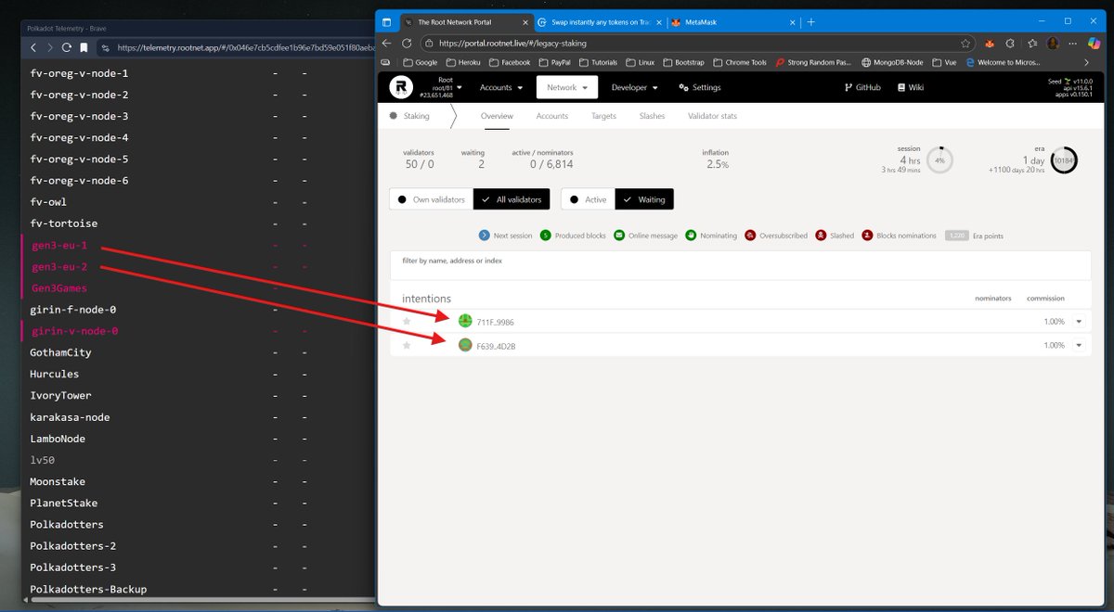Click the 711F..9986 identicon
The height and width of the screenshot is (612, 1114).
(465, 322)
